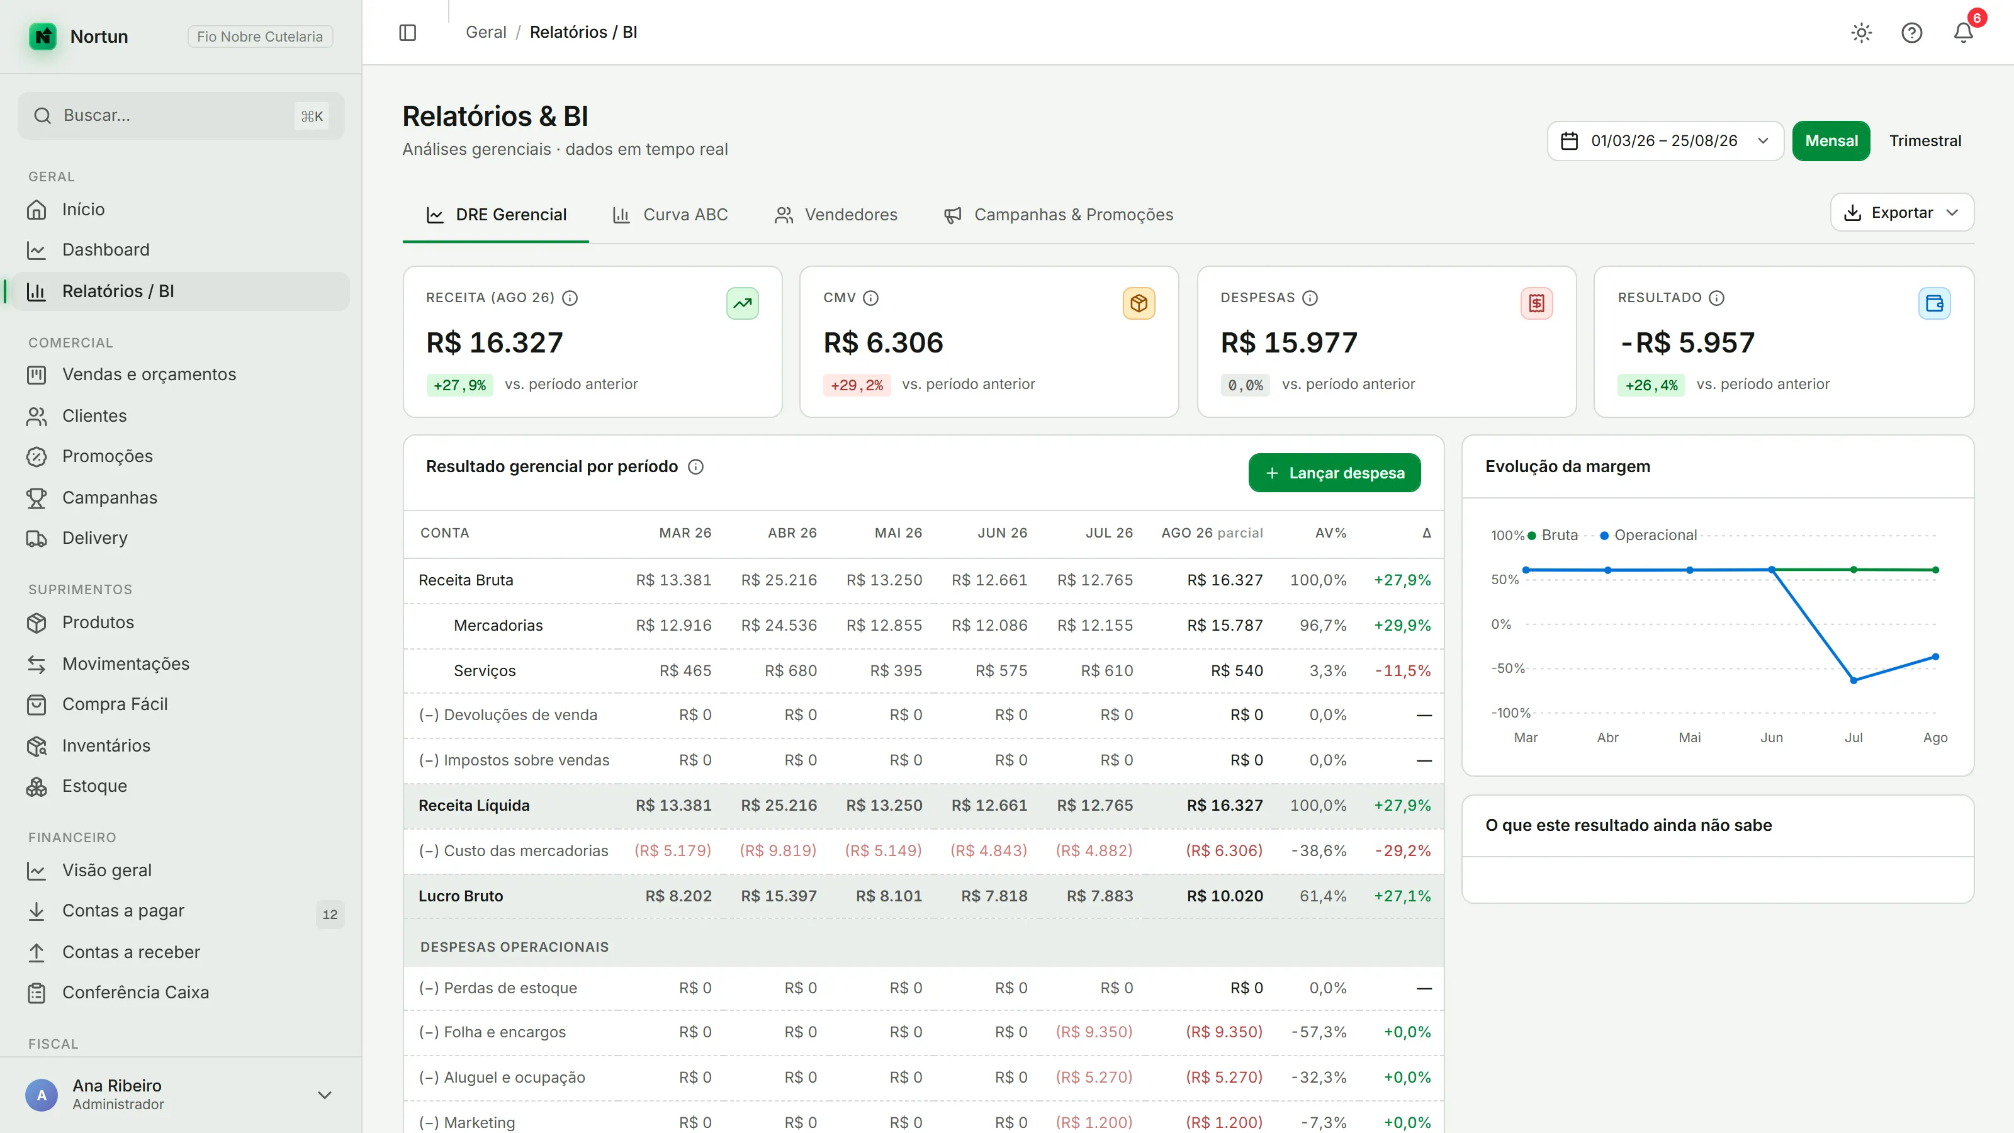Viewport: 2014px width, 1133px height.
Task: Click the download arrow icon beside Contas a pagar
Action: pyautogui.click(x=36, y=911)
